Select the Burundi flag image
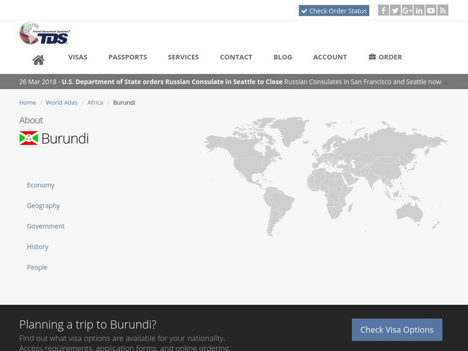This screenshot has width=468, height=351. click(29, 138)
